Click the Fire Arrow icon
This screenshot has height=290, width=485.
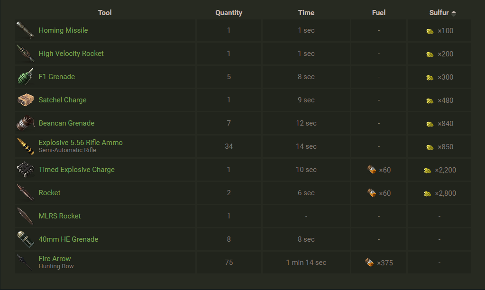click(x=25, y=263)
